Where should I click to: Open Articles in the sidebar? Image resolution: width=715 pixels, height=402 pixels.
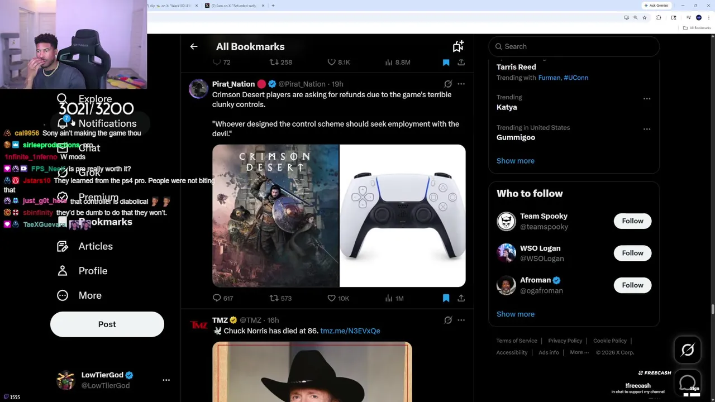(x=85, y=246)
